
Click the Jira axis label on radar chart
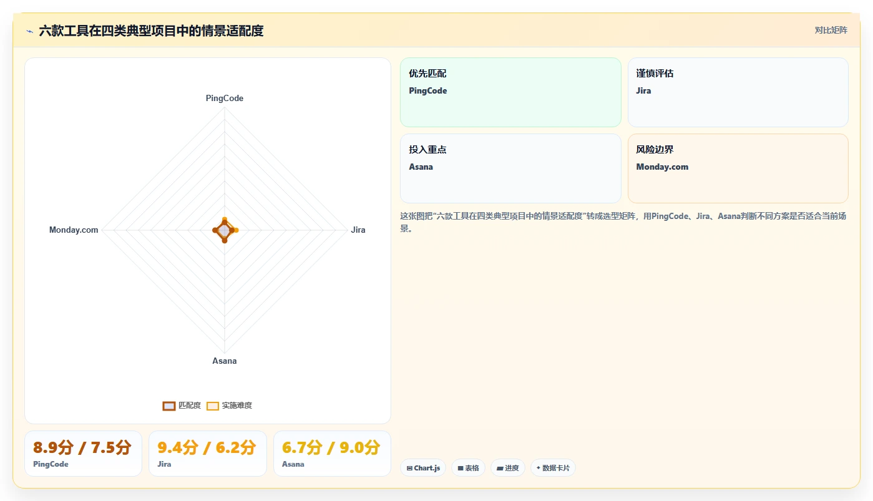[358, 230]
